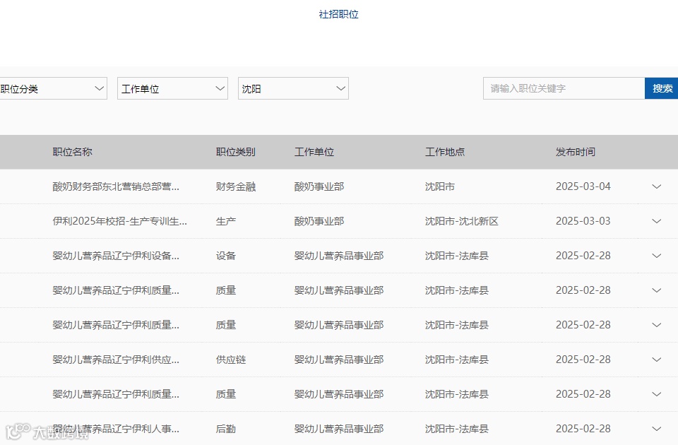Viewport: 678px width, 445px height.
Task: Click the 发布时间 column header
Action: pos(576,152)
